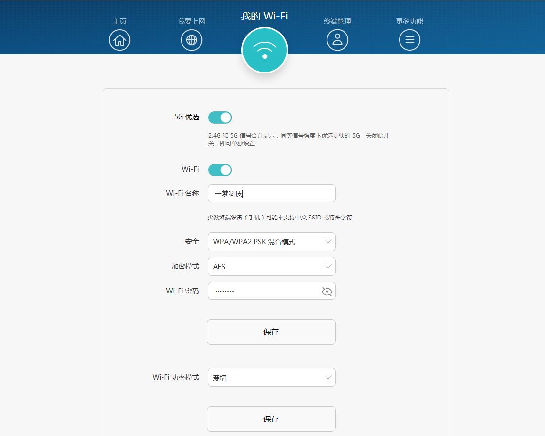Click the 安全 label
Screen dimensions: 545x436
[x=192, y=242]
